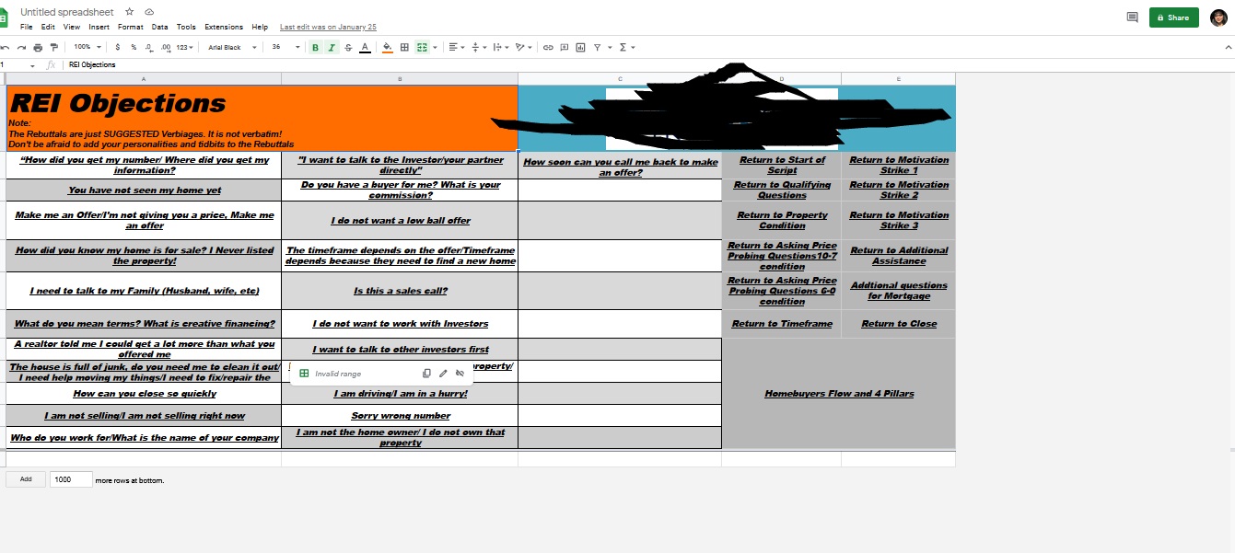1235x553 pixels.
Task: Follow the Return to Motivation Strike 1 link
Action: pyautogui.click(x=899, y=165)
